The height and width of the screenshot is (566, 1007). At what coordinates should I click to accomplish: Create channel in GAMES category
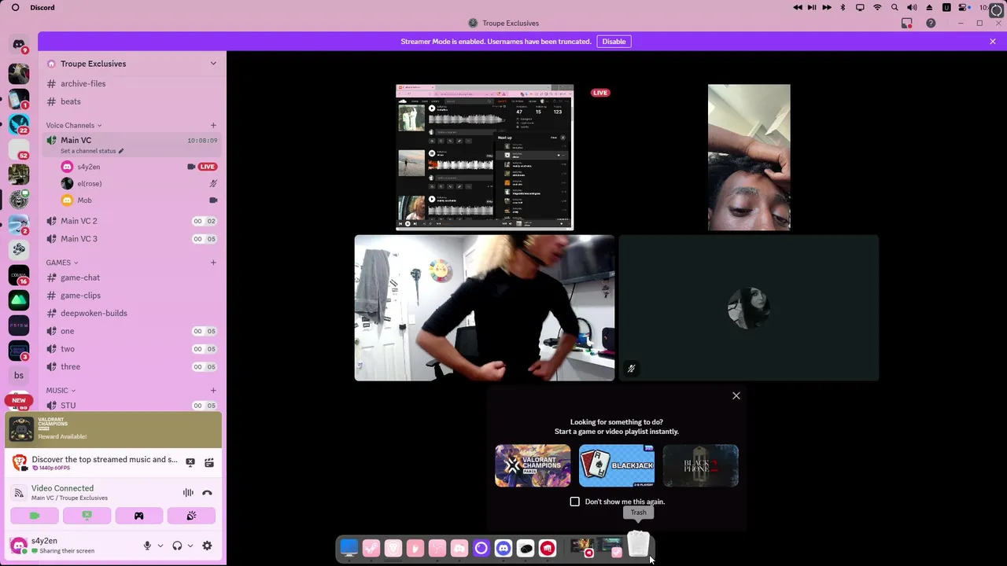tap(213, 263)
